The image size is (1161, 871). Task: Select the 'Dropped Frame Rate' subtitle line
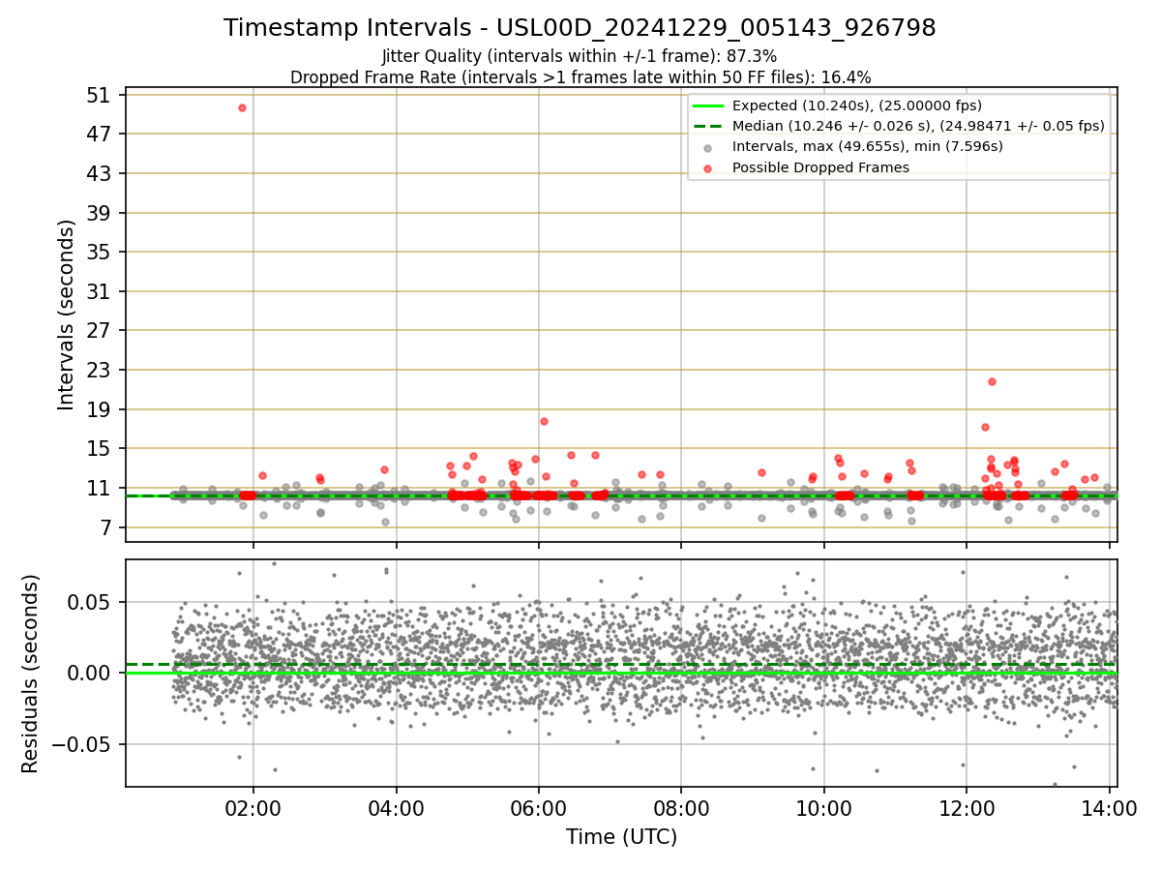(580, 77)
